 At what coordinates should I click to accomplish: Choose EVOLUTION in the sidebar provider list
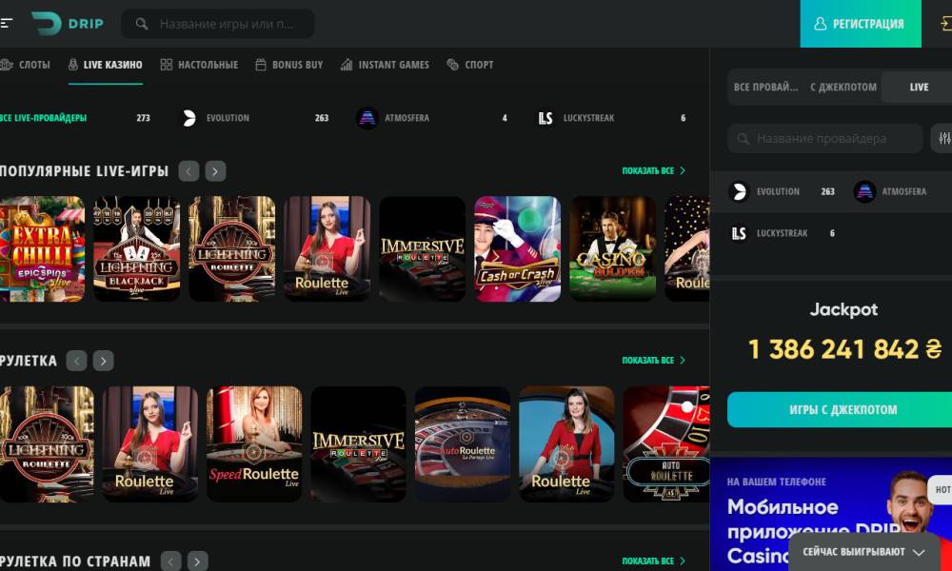(782, 191)
